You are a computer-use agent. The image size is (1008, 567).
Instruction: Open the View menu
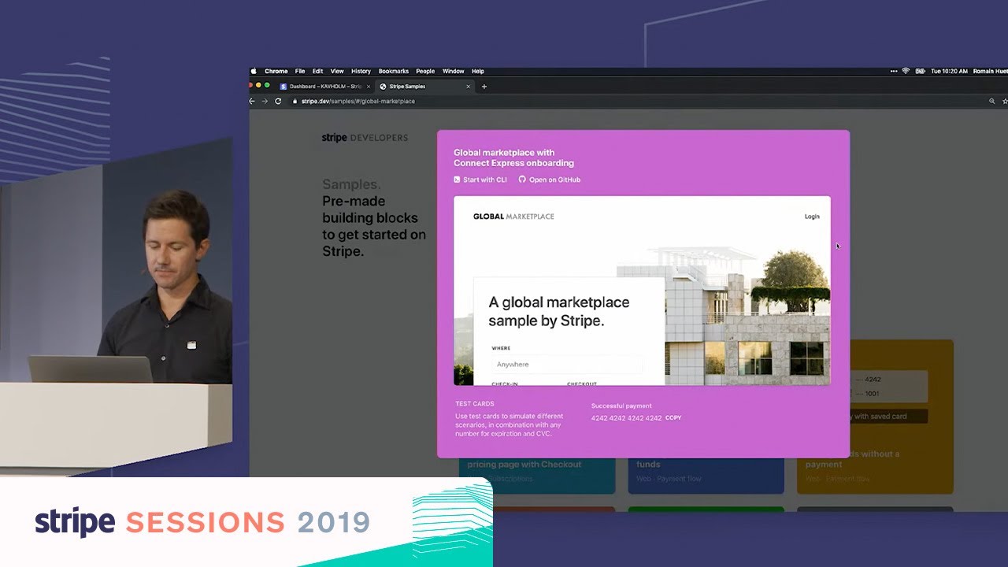337,71
